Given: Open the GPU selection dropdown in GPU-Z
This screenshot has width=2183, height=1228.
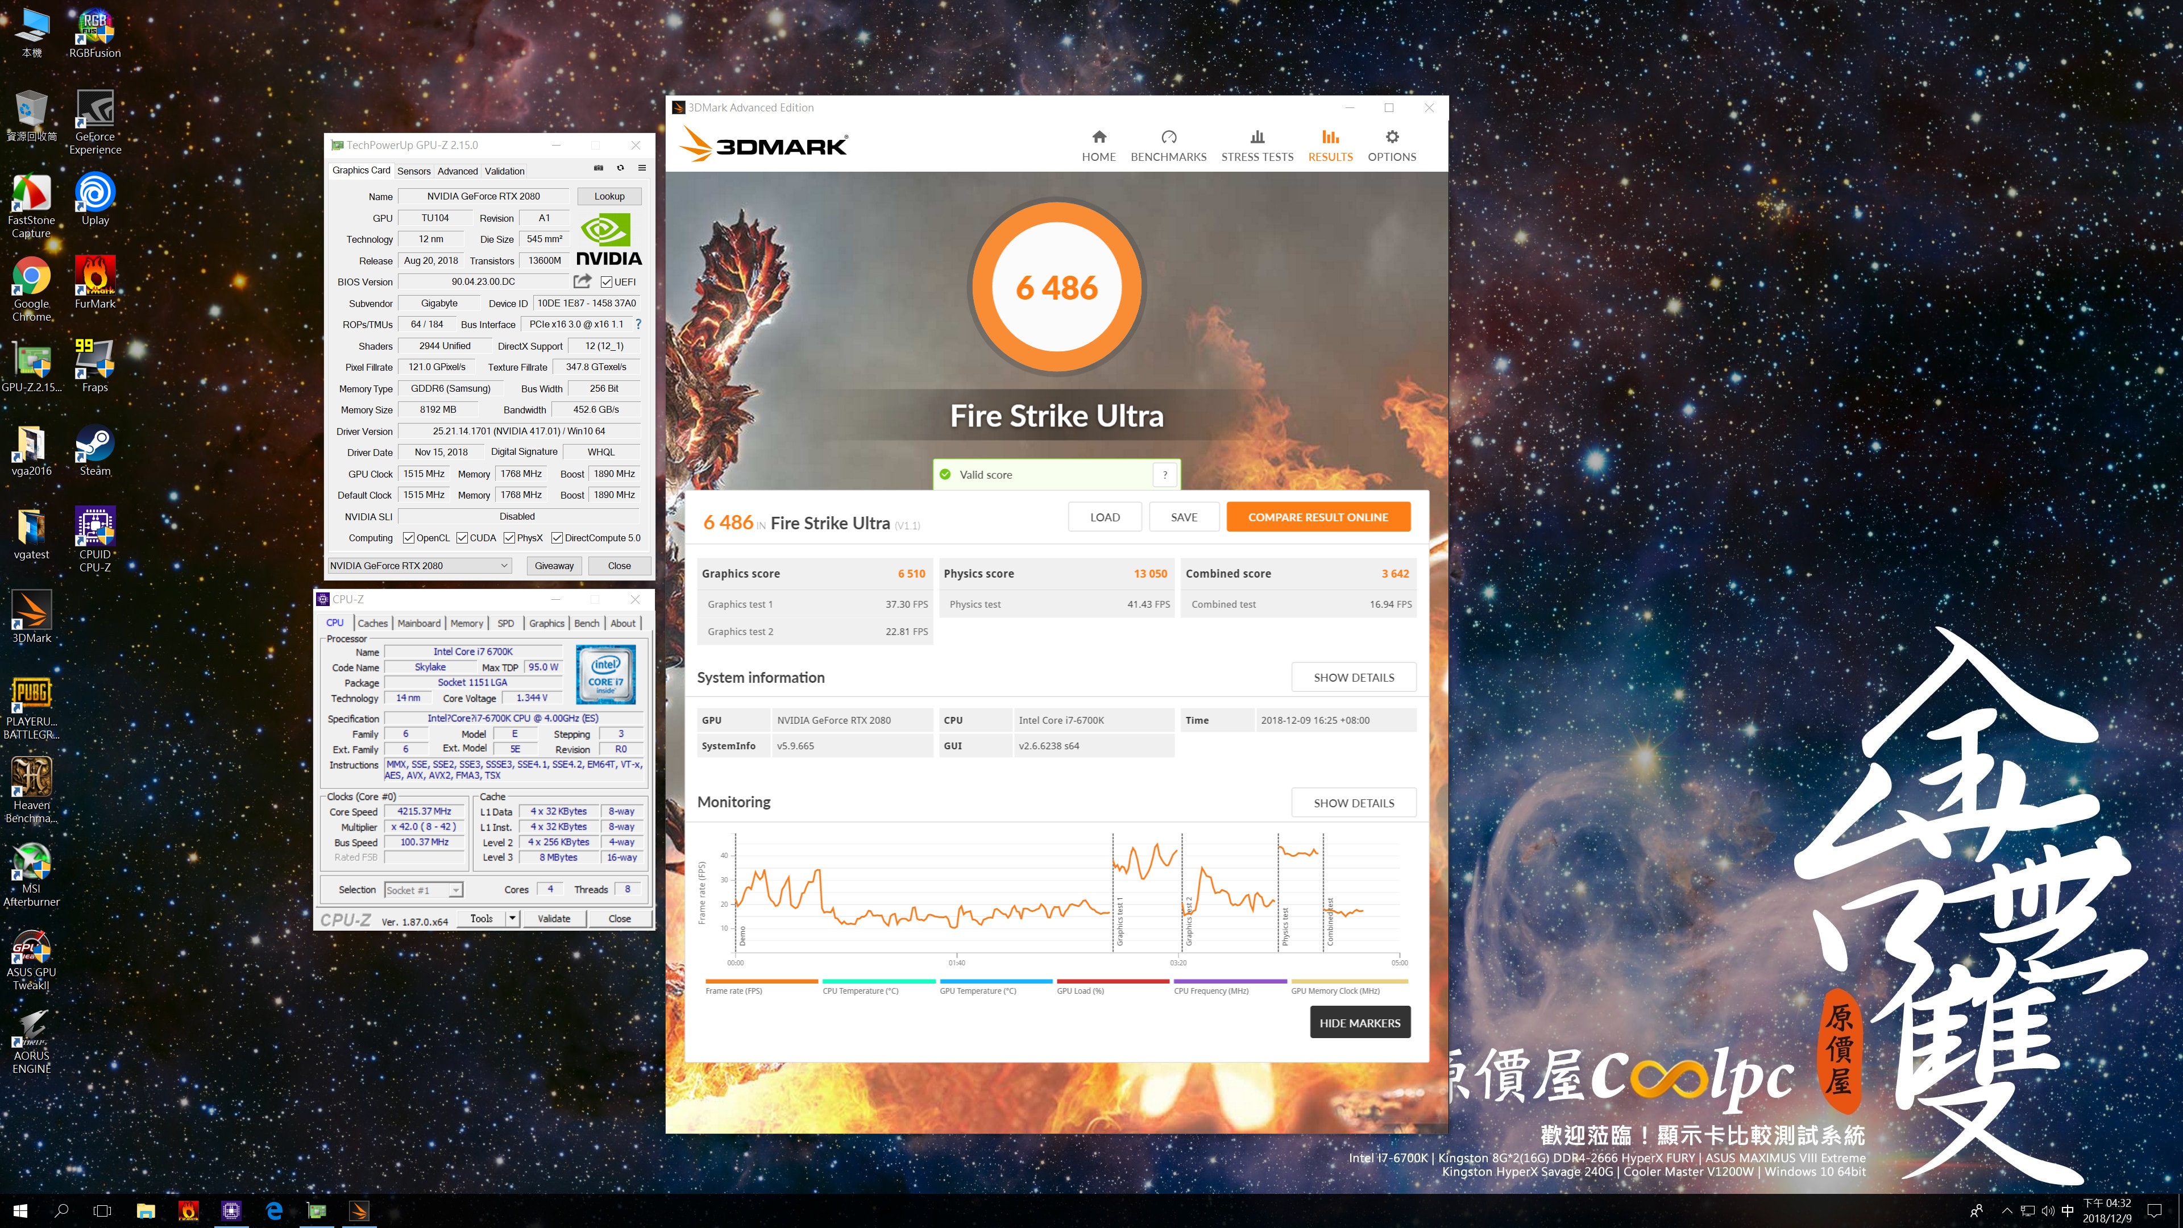Looking at the screenshot, I should [x=420, y=565].
